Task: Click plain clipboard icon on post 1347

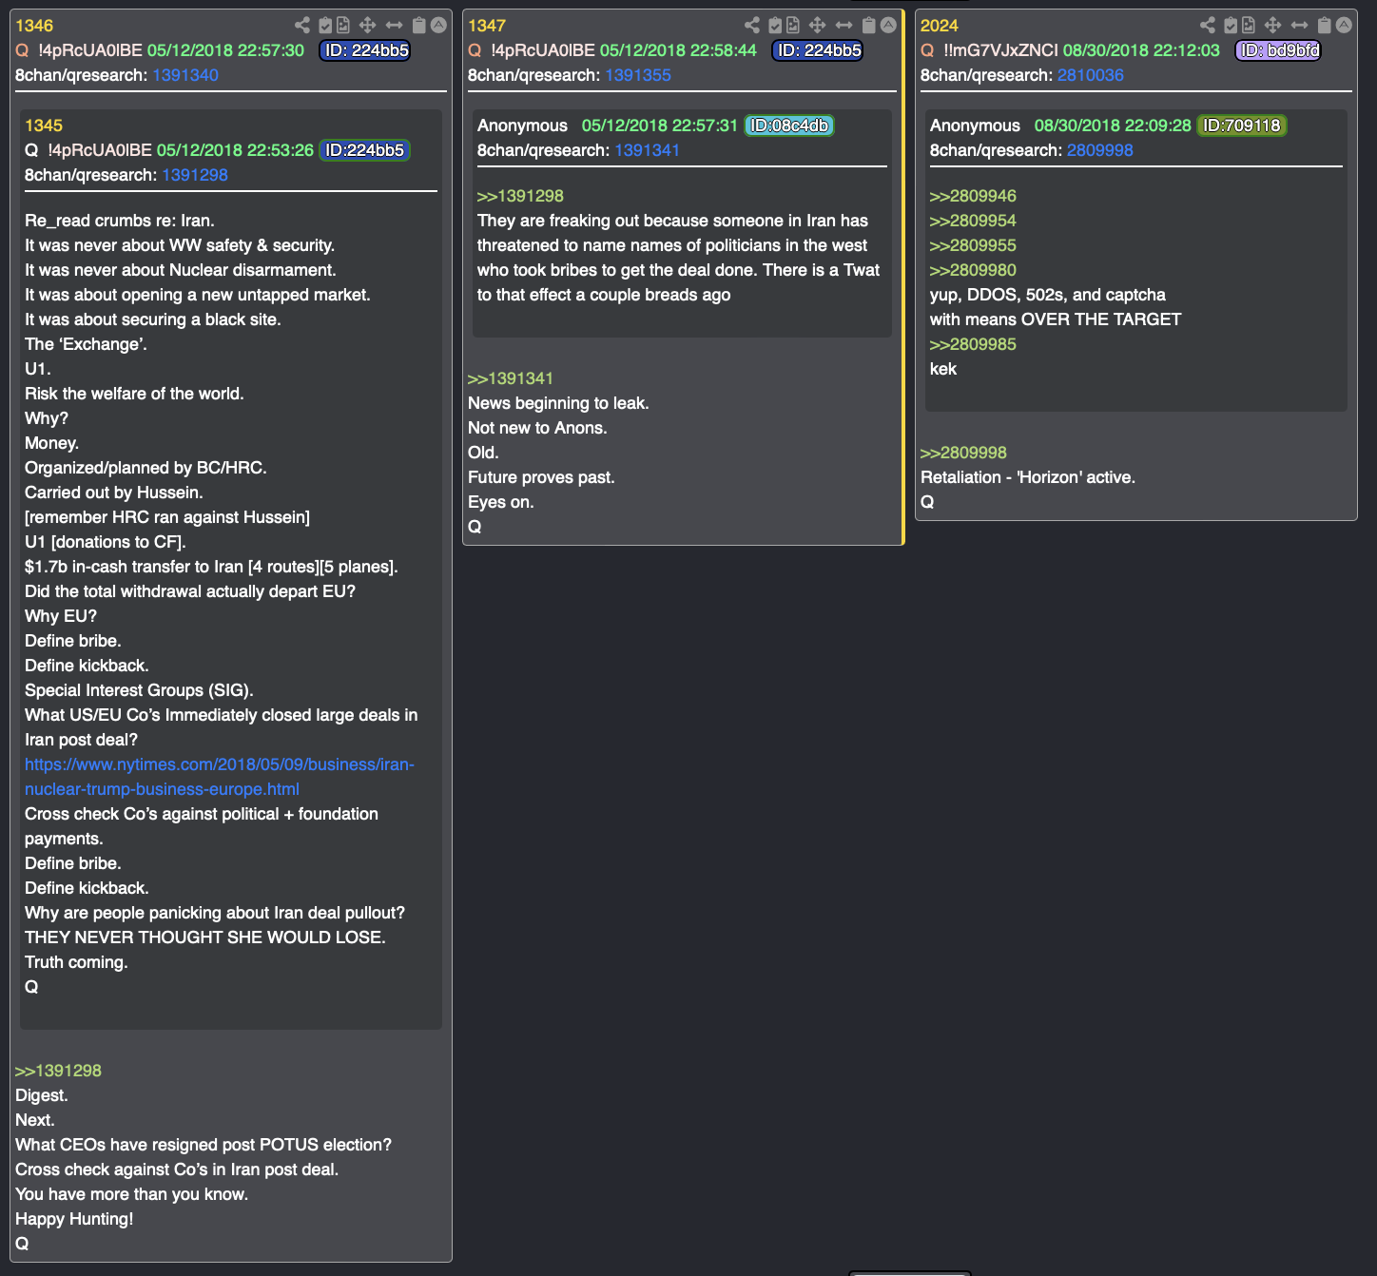Action: point(868,26)
